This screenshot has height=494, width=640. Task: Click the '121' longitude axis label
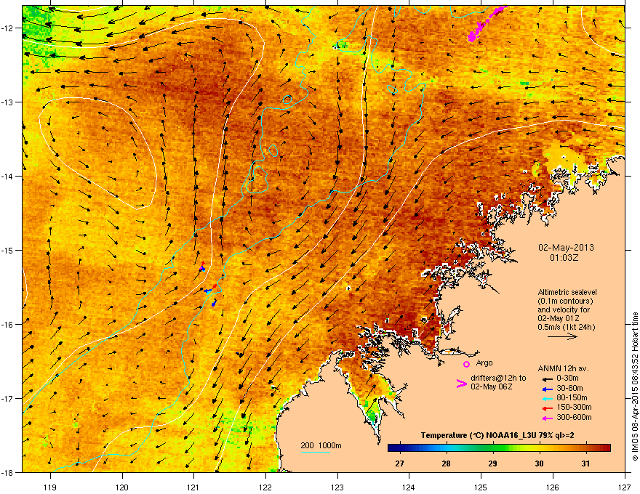click(193, 487)
